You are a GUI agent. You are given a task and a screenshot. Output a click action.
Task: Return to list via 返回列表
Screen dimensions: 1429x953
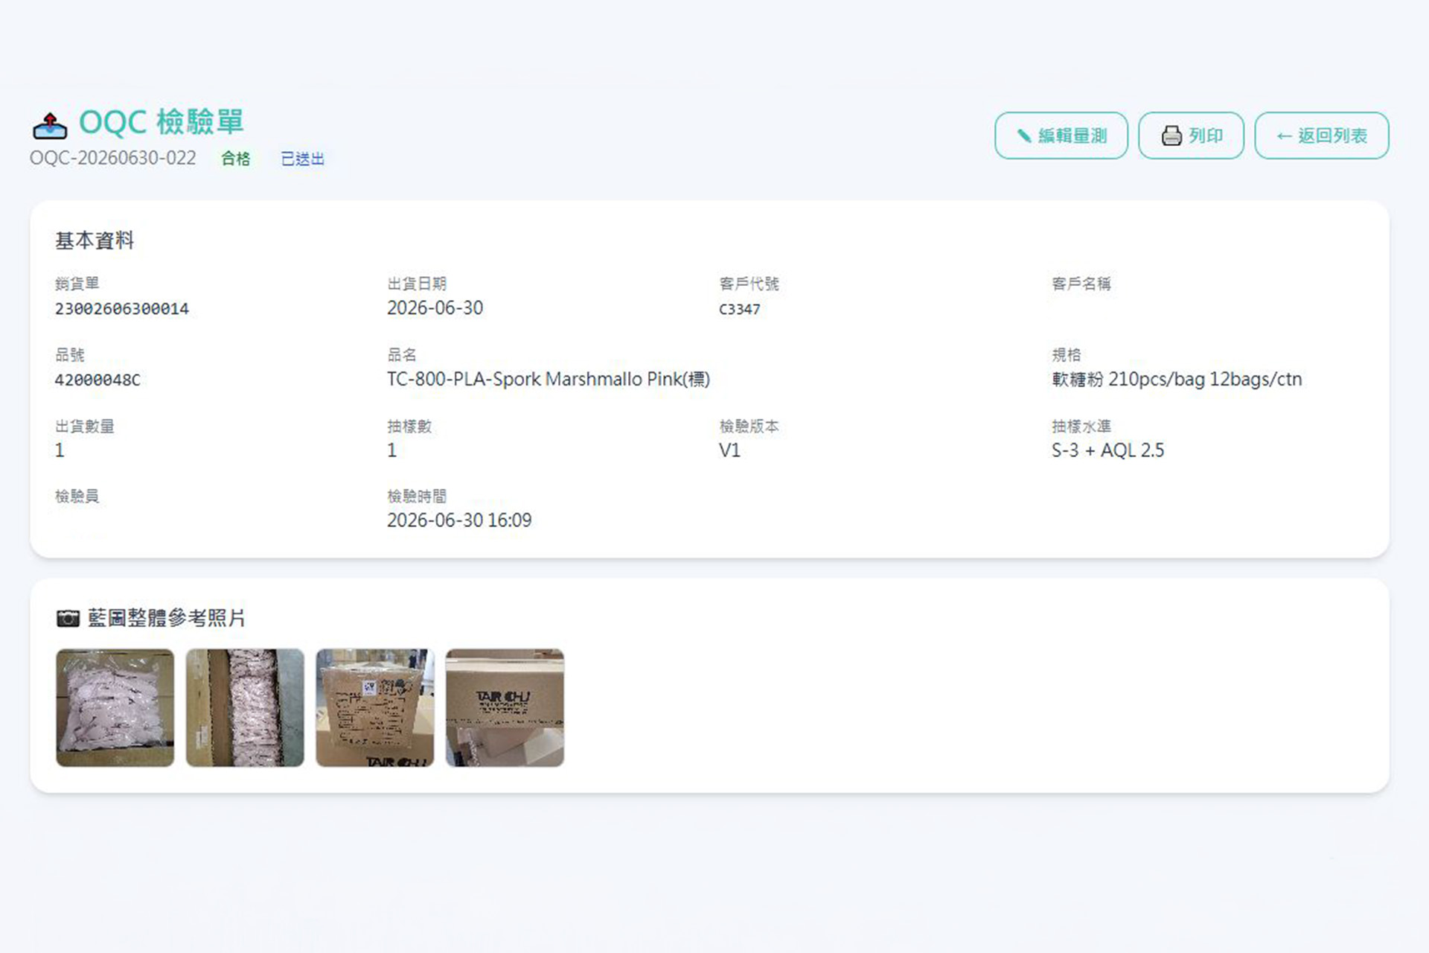click(1322, 136)
